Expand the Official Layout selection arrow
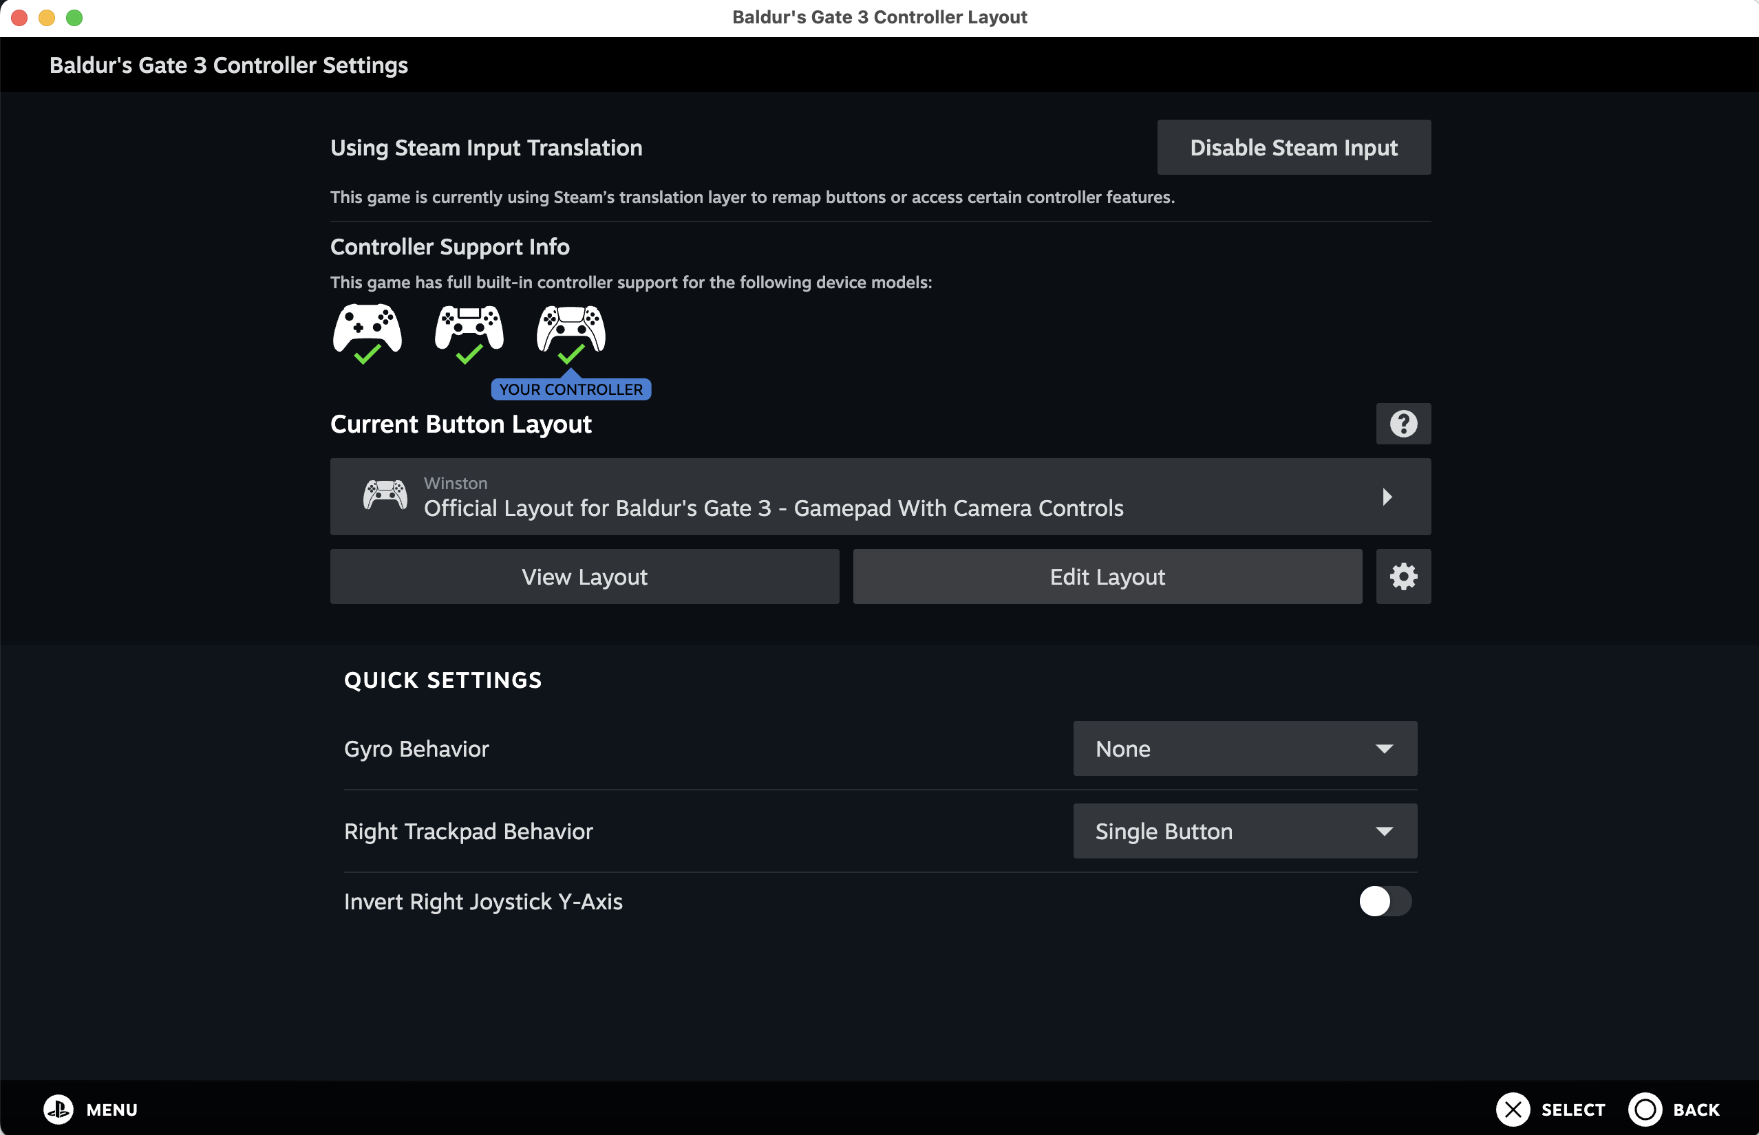Viewport: 1759px width, 1135px height. (x=1387, y=497)
